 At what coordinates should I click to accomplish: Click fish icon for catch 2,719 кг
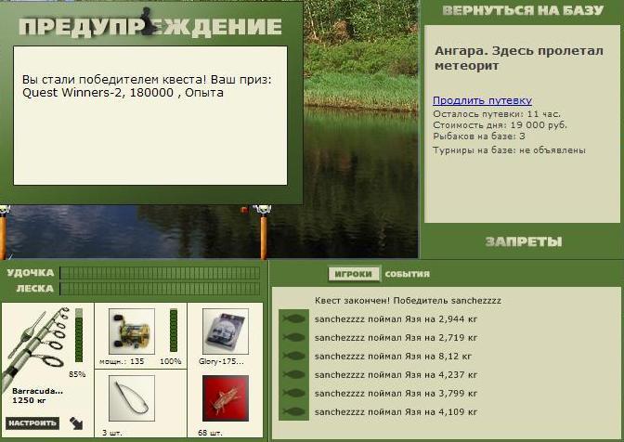click(294, 337)
